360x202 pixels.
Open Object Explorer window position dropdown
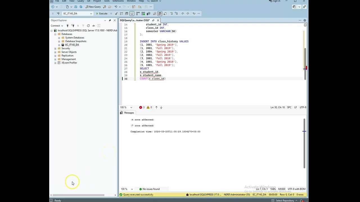pos(105,20)
